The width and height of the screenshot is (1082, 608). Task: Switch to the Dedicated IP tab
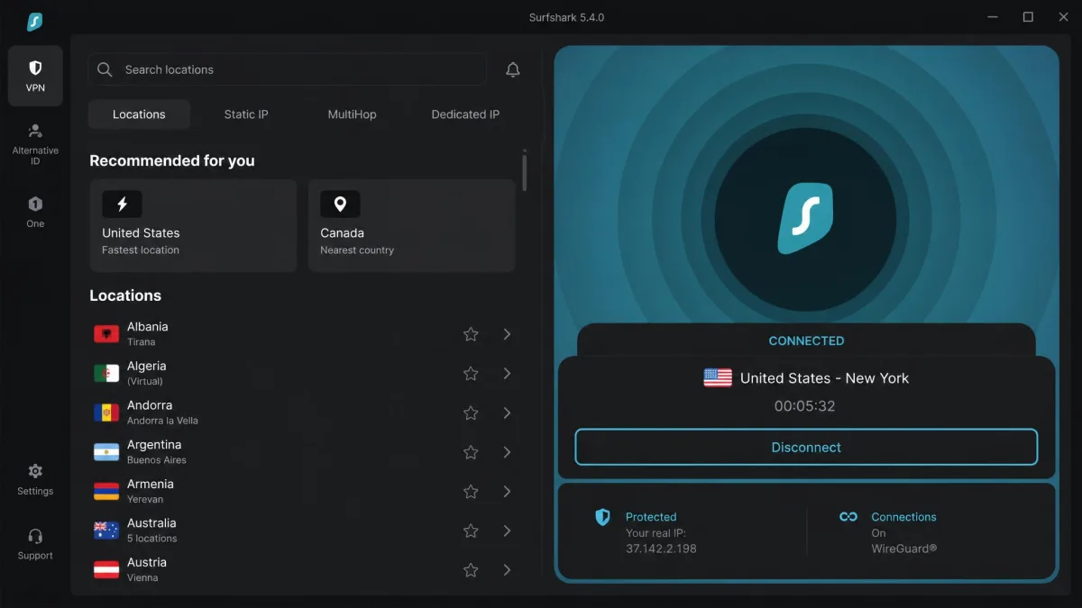point(465,114)
